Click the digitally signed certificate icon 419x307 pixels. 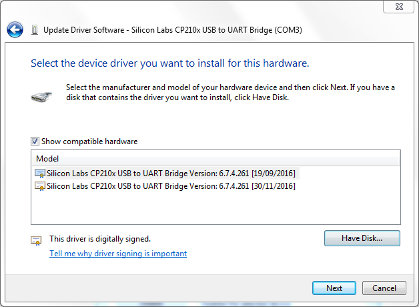[x=36, y=240]
